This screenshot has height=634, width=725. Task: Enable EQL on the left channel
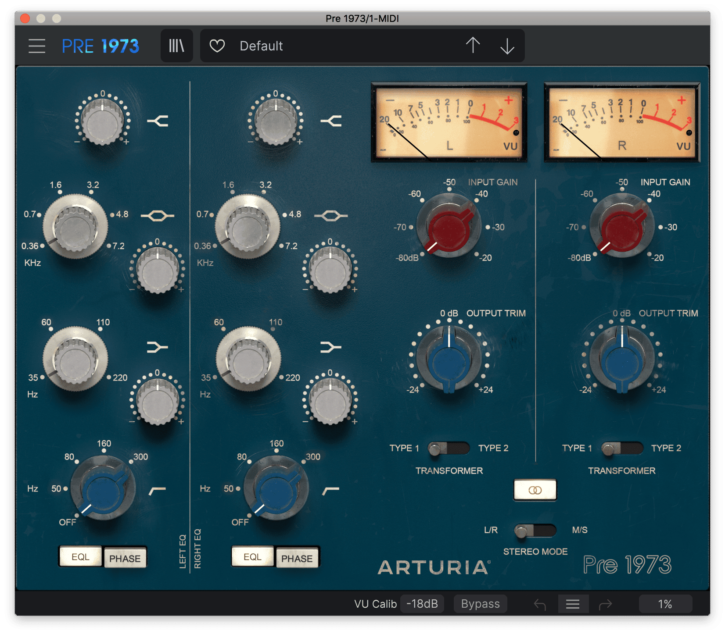(x=80, y=557)
